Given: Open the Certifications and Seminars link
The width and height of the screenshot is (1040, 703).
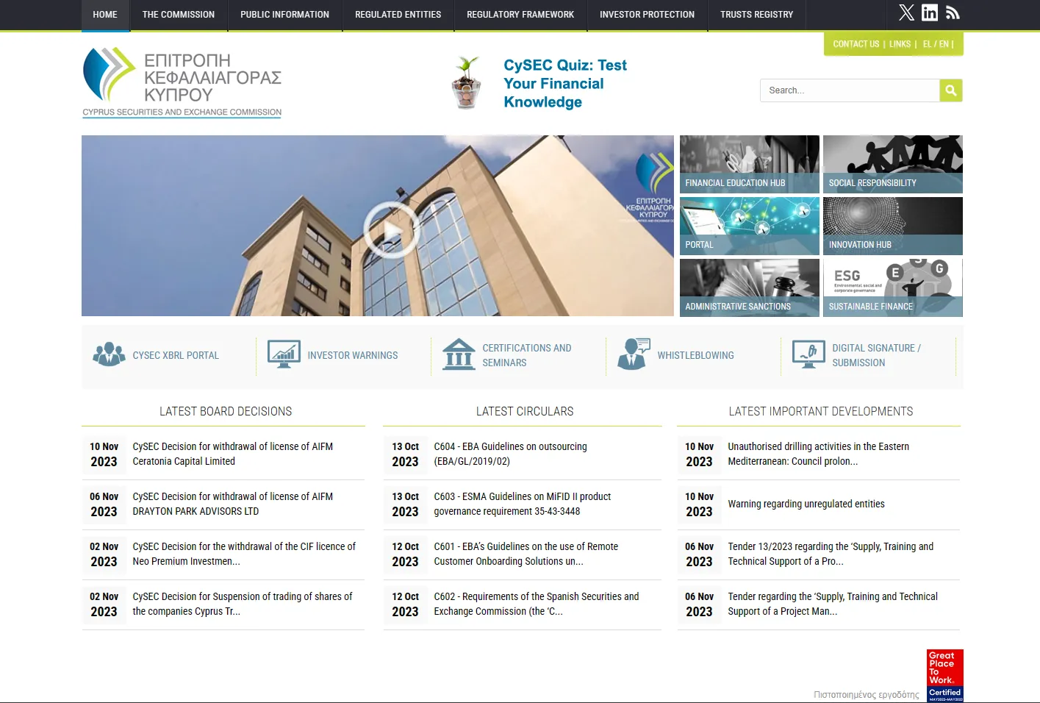Looking at the screenshot, I should pos(527,355).
